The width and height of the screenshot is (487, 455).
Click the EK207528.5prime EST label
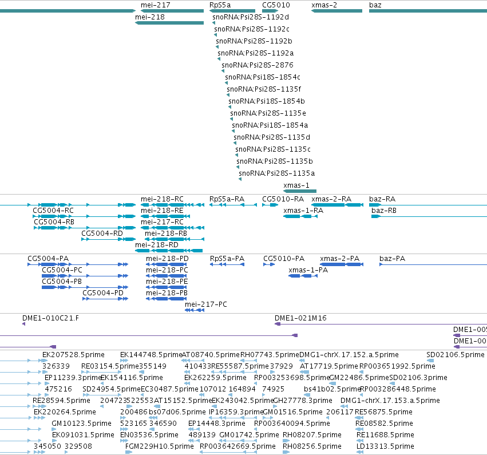coord(73,355)
